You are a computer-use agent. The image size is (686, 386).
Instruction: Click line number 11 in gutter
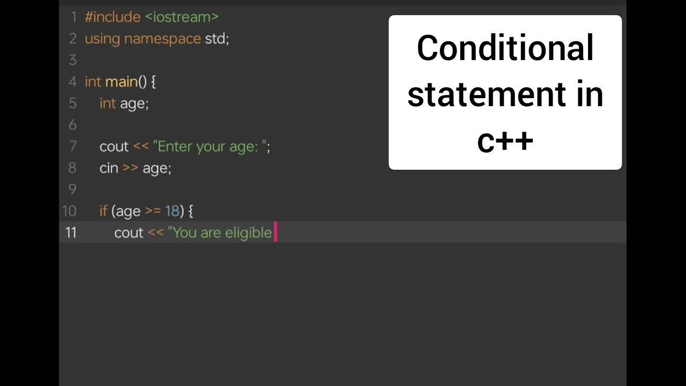click(x=71, y=232)
